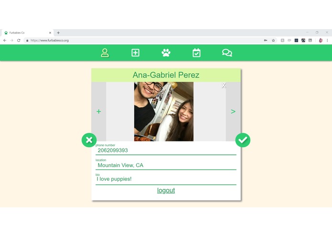
Task: Click the dark blue square extension icon
Action: click(x=297, y=41)
